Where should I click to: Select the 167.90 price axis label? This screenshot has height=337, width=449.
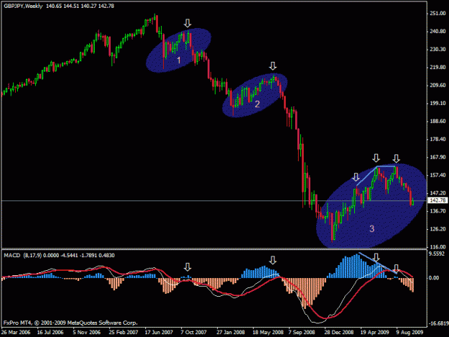point(438,157)
